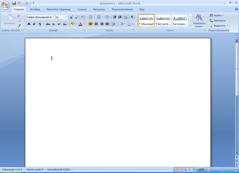Image resolution: width=239 pixels, height=173 pixels.
Task: Sort text using the A-Z icon
Action: [x=126, y=17]
